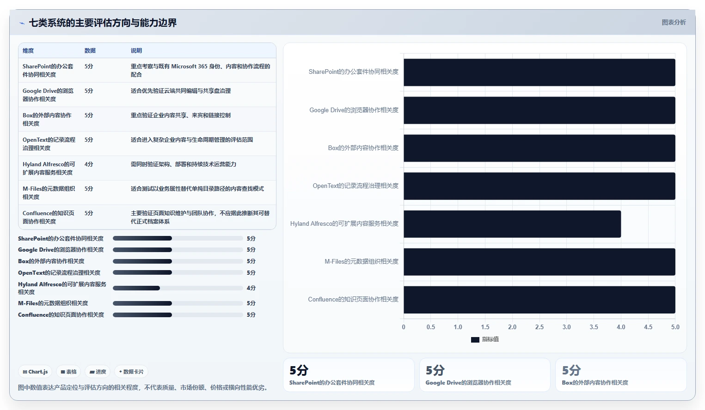Viewport: 705px width, 410px height.
Task: Open the SharePoint 5分 data card
Action: (349, 375)
